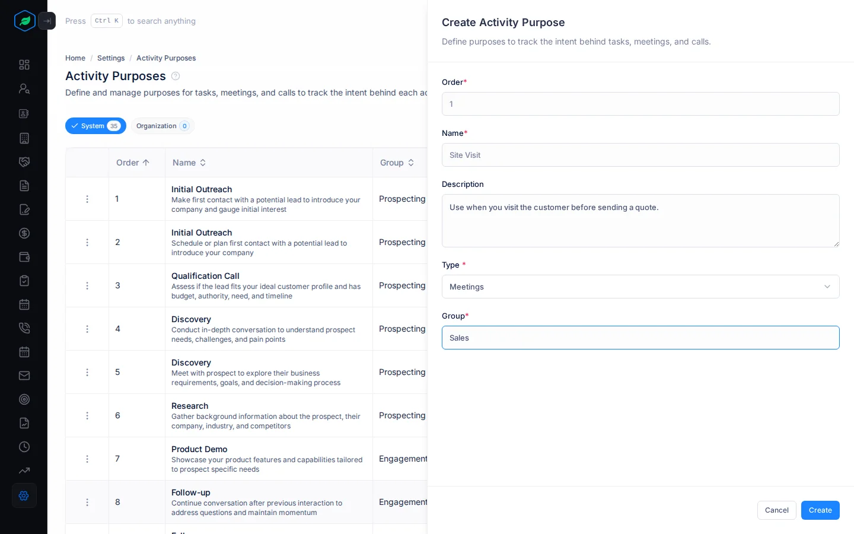
Task: Open the Type dropdown showing Meetings
Action: pyautogui.click(x=640, y=287)
